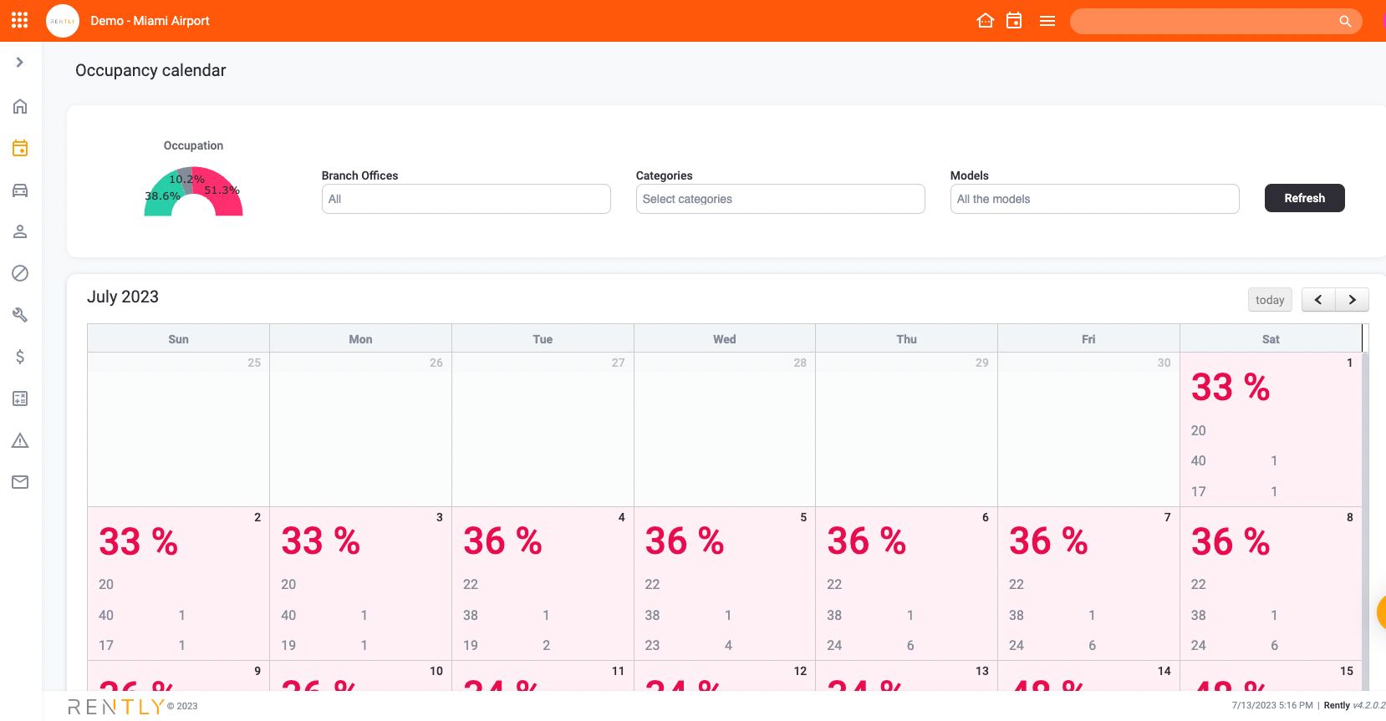Viewport: 1386px width, 721px height.
Task: Open the calculator icon in the sidebar
Action: coord(20,399)
